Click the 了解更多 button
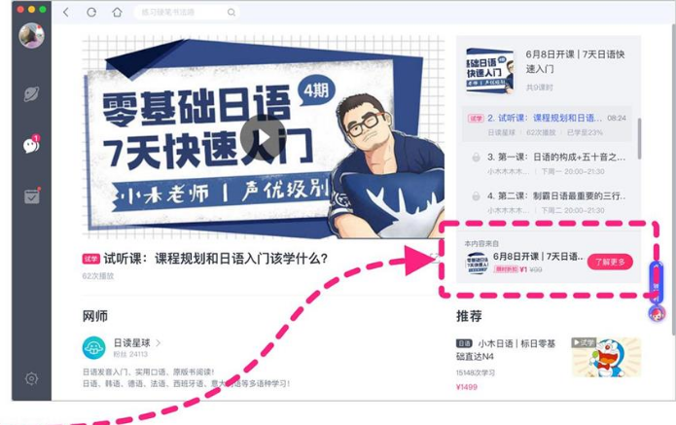This screenshot has height=425, width=676. (x=610, y=262)
